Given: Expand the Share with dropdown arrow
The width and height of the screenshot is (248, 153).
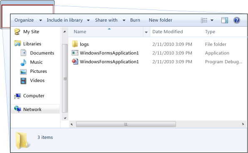Looking at the screenshot, I should point(124,20).
